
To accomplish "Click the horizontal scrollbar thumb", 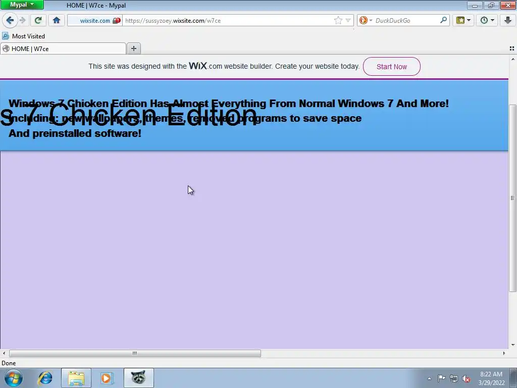I will (135, 353).
